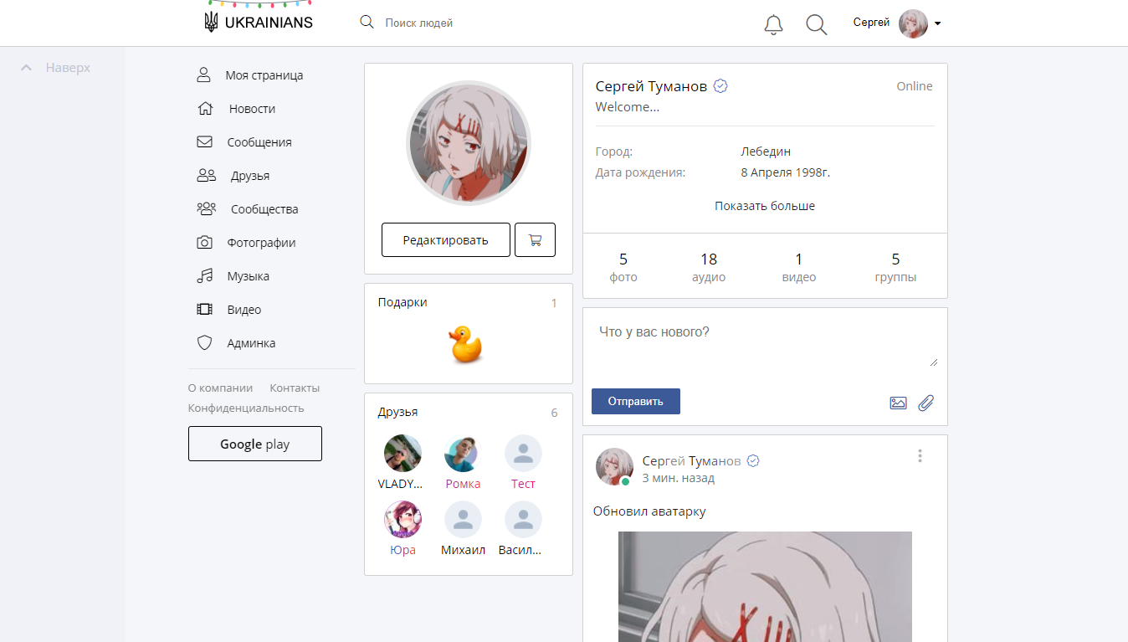The image size is (1128, 642).
Task: Open the shopping cart icon button
Action: click(x=535, y=240)
